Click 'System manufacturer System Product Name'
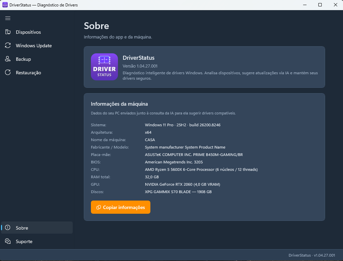This screenshot has width=343, height=261. click(x=185, y=147)
